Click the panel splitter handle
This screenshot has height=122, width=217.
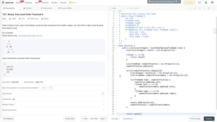click(108, 55)
